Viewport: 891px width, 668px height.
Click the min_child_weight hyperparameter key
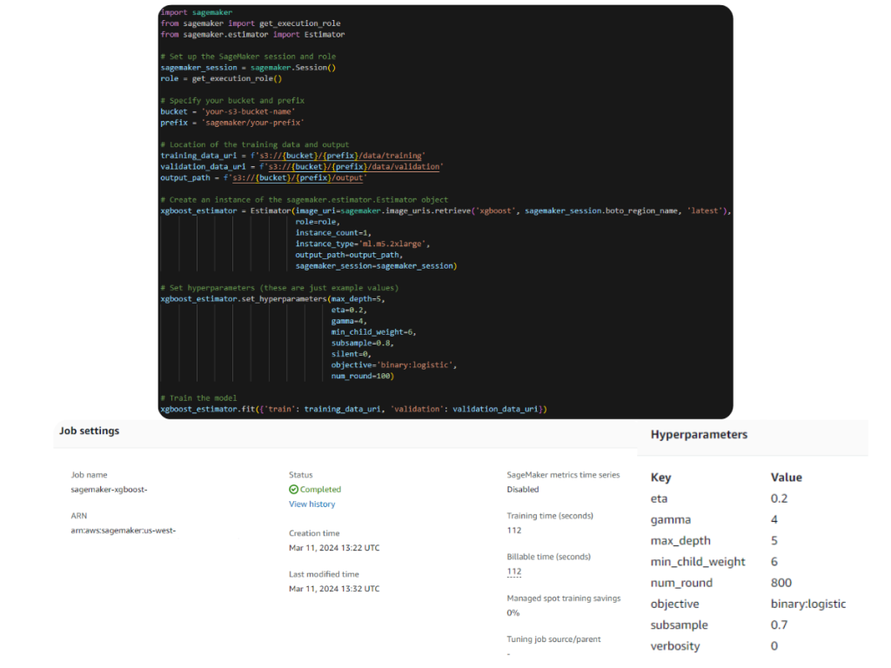(x=698, y=562)
